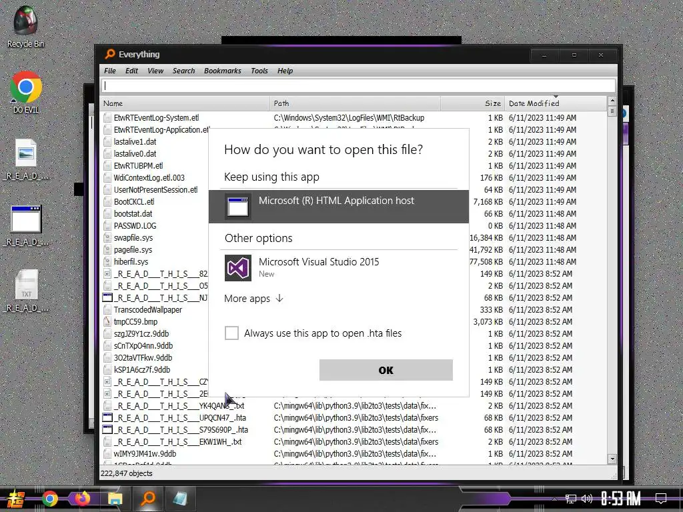Open the Recycle Bin desktop icon
The width and height of the screenshot is (683, 512).
(25, 26)
